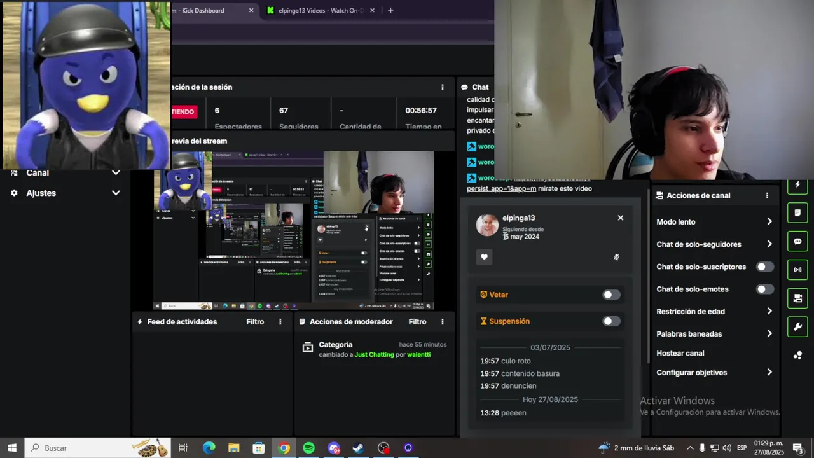Click the elpinga13 username heading

coord(518,218)
